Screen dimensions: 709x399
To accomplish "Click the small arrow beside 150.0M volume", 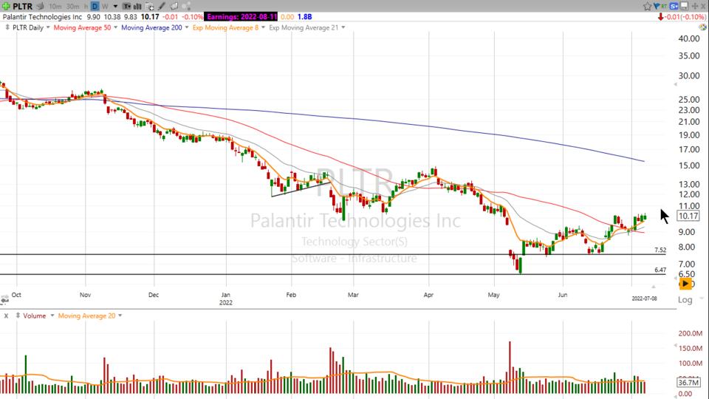I will (x=676, y=346).
